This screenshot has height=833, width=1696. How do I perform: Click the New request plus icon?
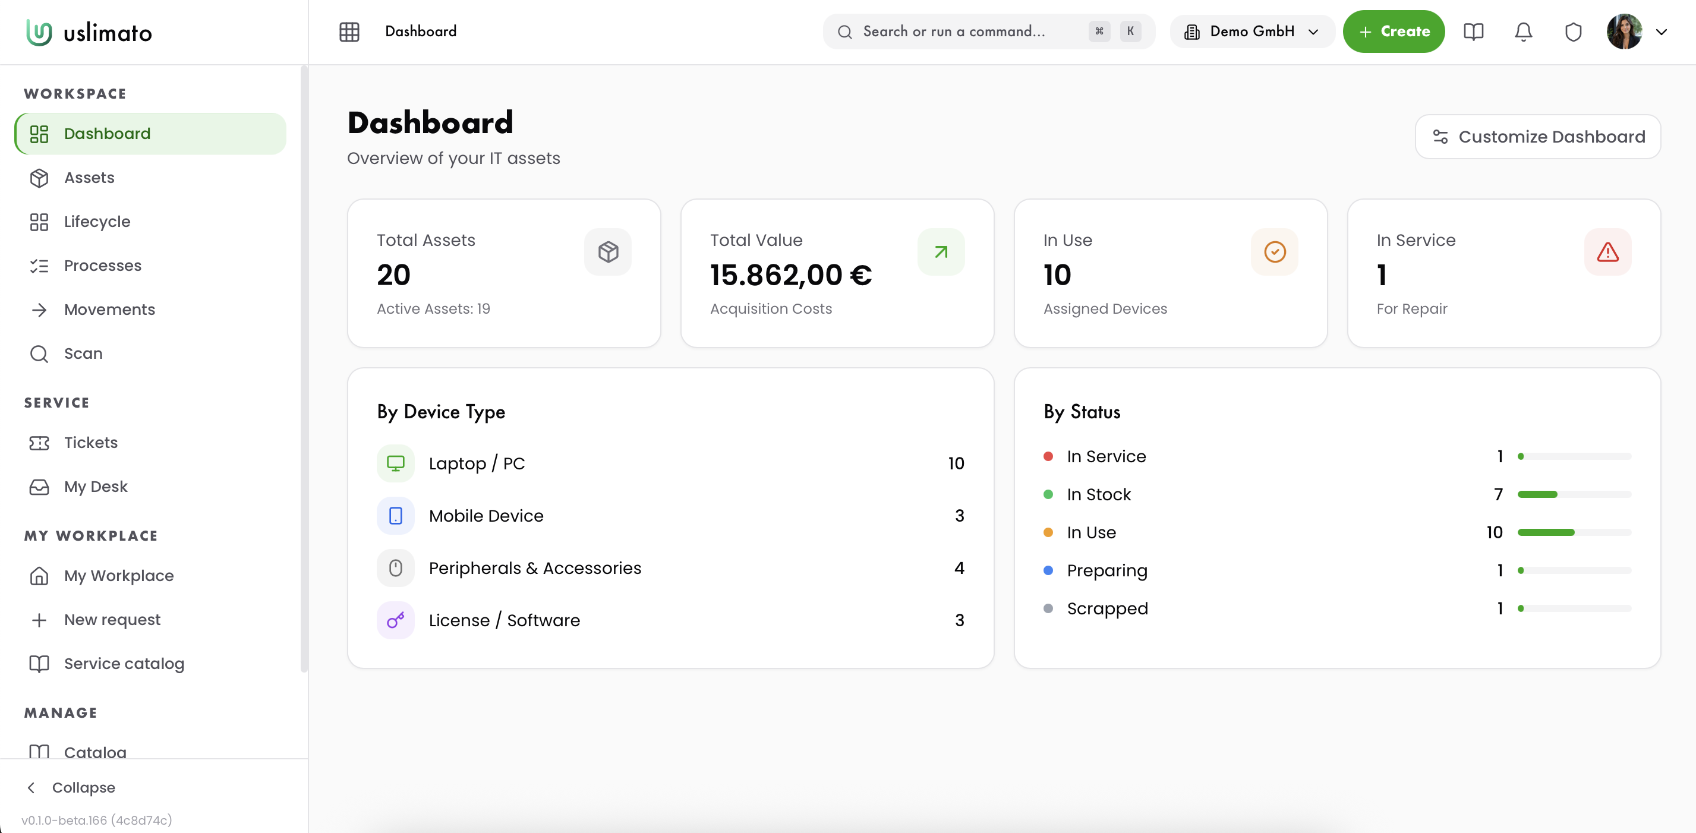point(39,620)
